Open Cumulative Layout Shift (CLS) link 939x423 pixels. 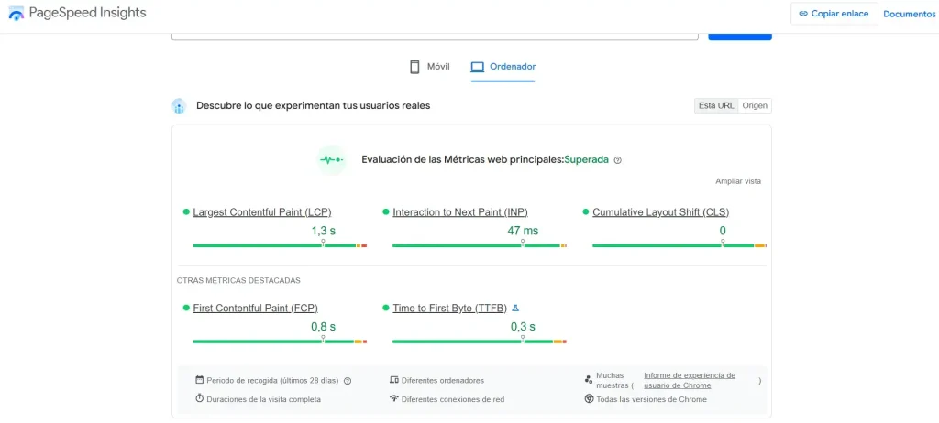[660, 212]
